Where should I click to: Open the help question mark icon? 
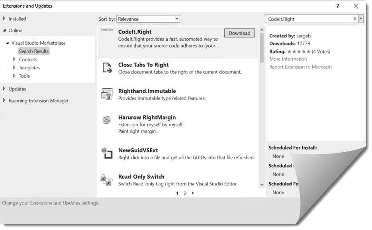click(338, 6)
